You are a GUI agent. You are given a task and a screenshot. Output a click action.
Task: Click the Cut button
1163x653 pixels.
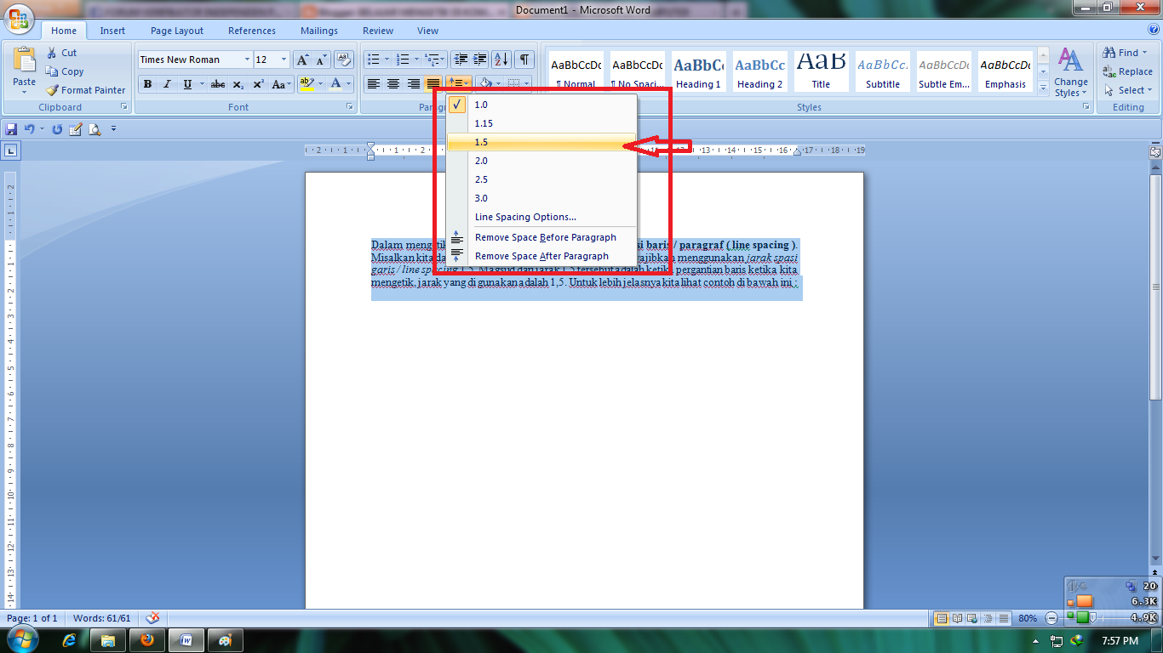(x=61, y=53)
